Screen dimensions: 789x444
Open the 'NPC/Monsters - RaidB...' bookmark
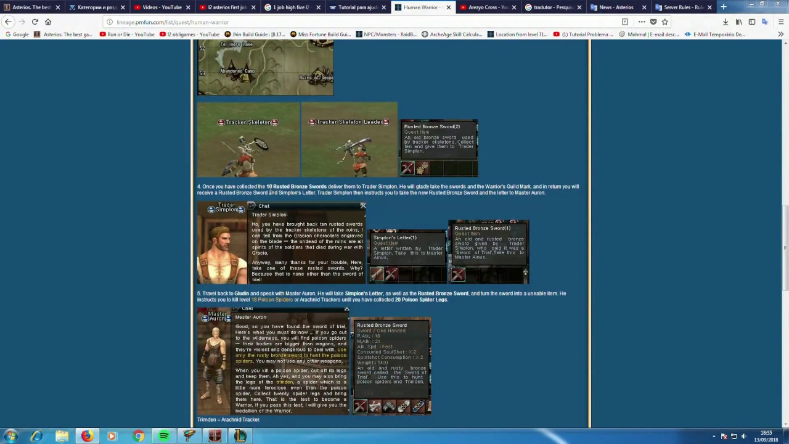tap(386, 35)
